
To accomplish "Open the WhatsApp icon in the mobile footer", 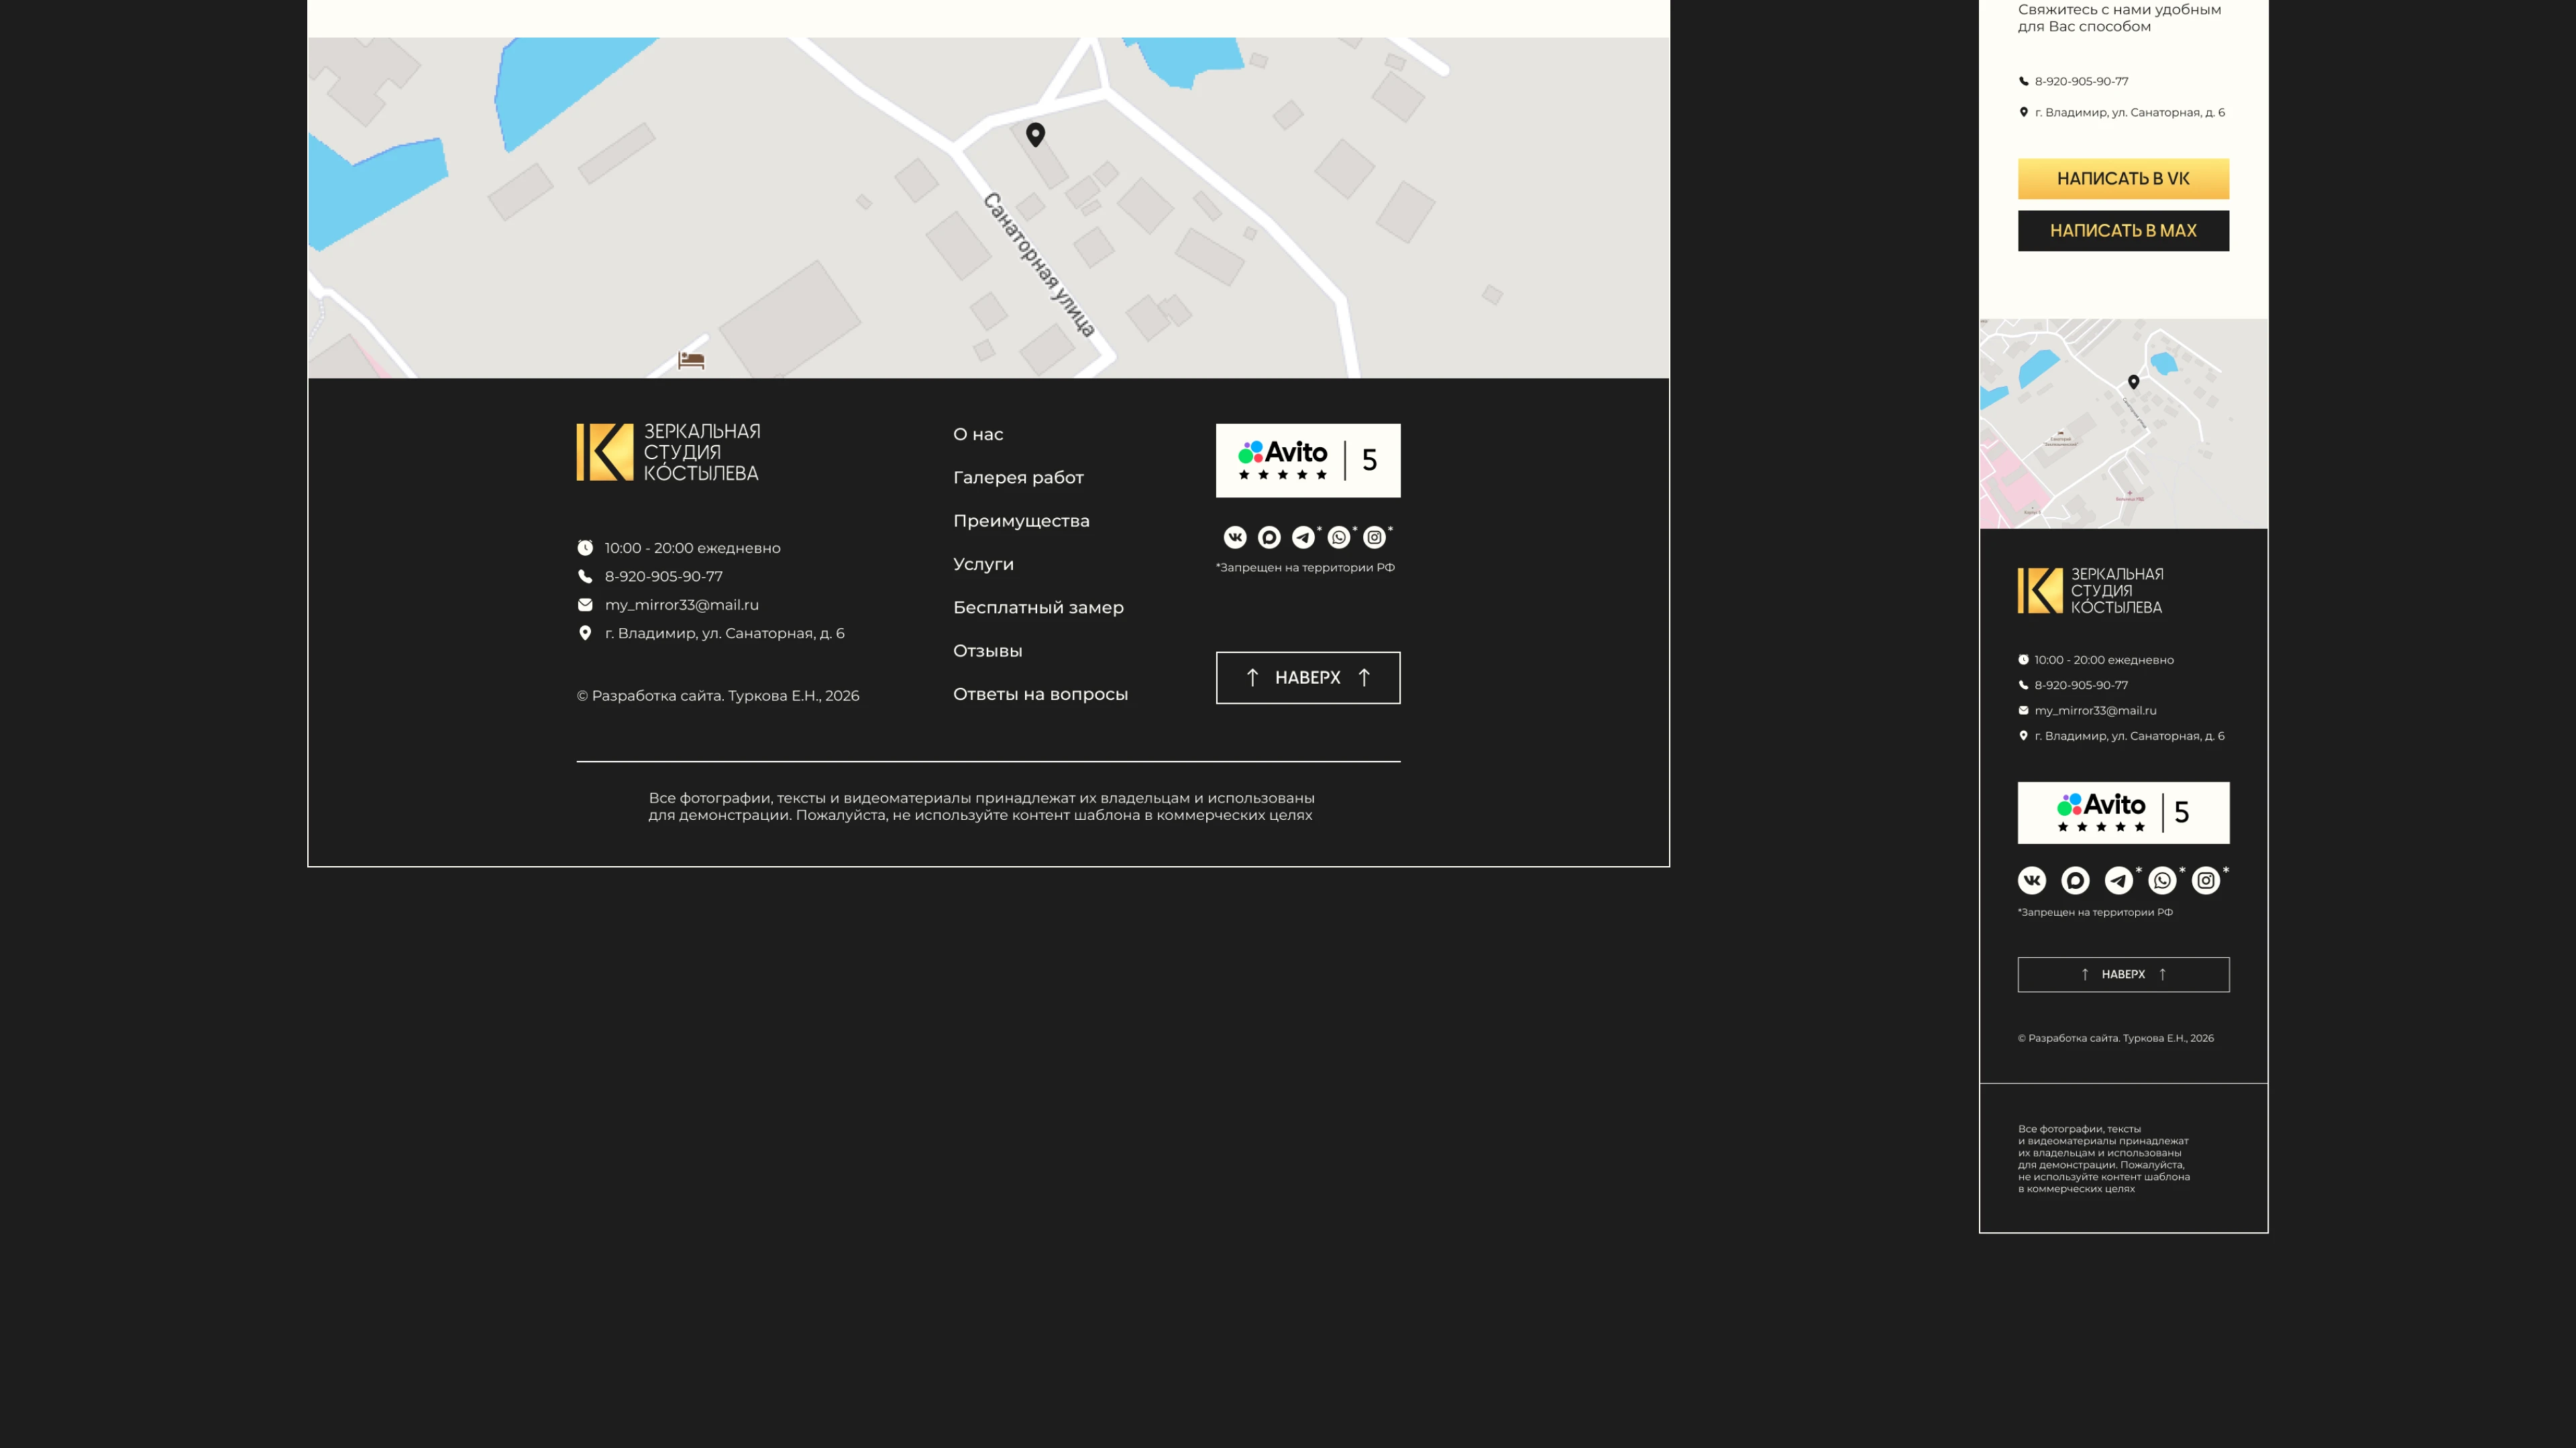I will coord(2162,880).
